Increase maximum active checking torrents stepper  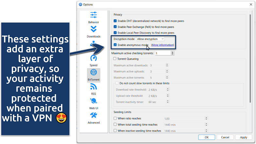pyautogui.click(x=172, y=52)
